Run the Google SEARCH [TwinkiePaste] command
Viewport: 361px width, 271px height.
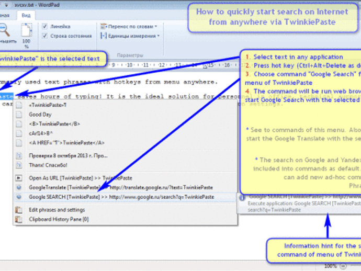(126, 197)
